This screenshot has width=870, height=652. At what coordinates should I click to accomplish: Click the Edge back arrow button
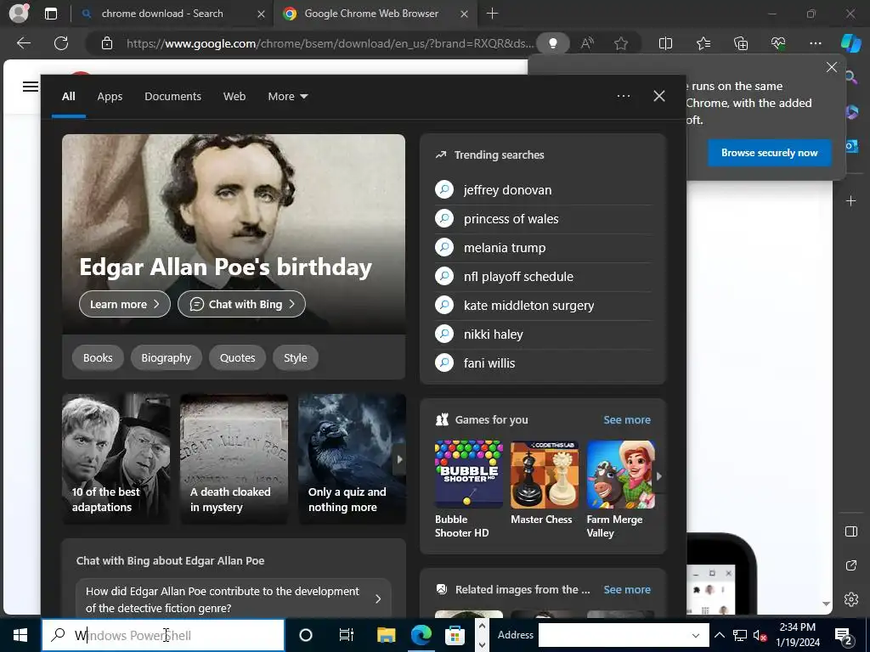(23, 43)
